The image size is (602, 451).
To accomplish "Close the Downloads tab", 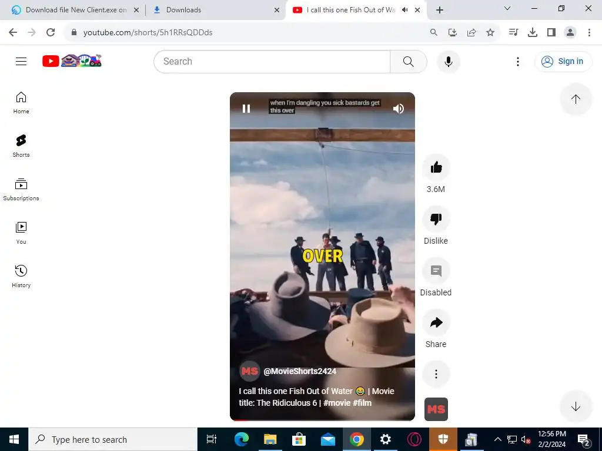I will tap(277, 10).
